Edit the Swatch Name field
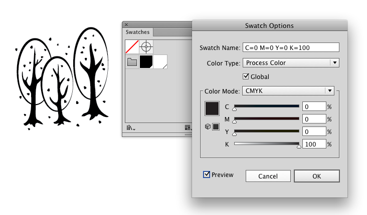This screenshot has width=367, height=215. tap(291, 47)
